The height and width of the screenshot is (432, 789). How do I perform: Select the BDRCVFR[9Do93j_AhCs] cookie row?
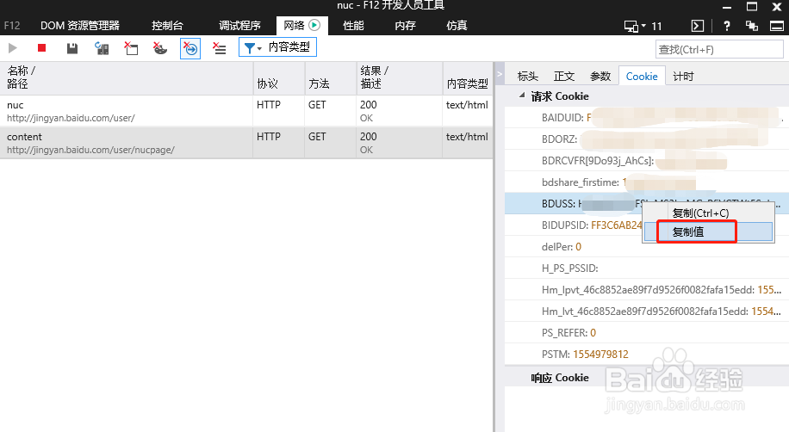pos(647,160)
